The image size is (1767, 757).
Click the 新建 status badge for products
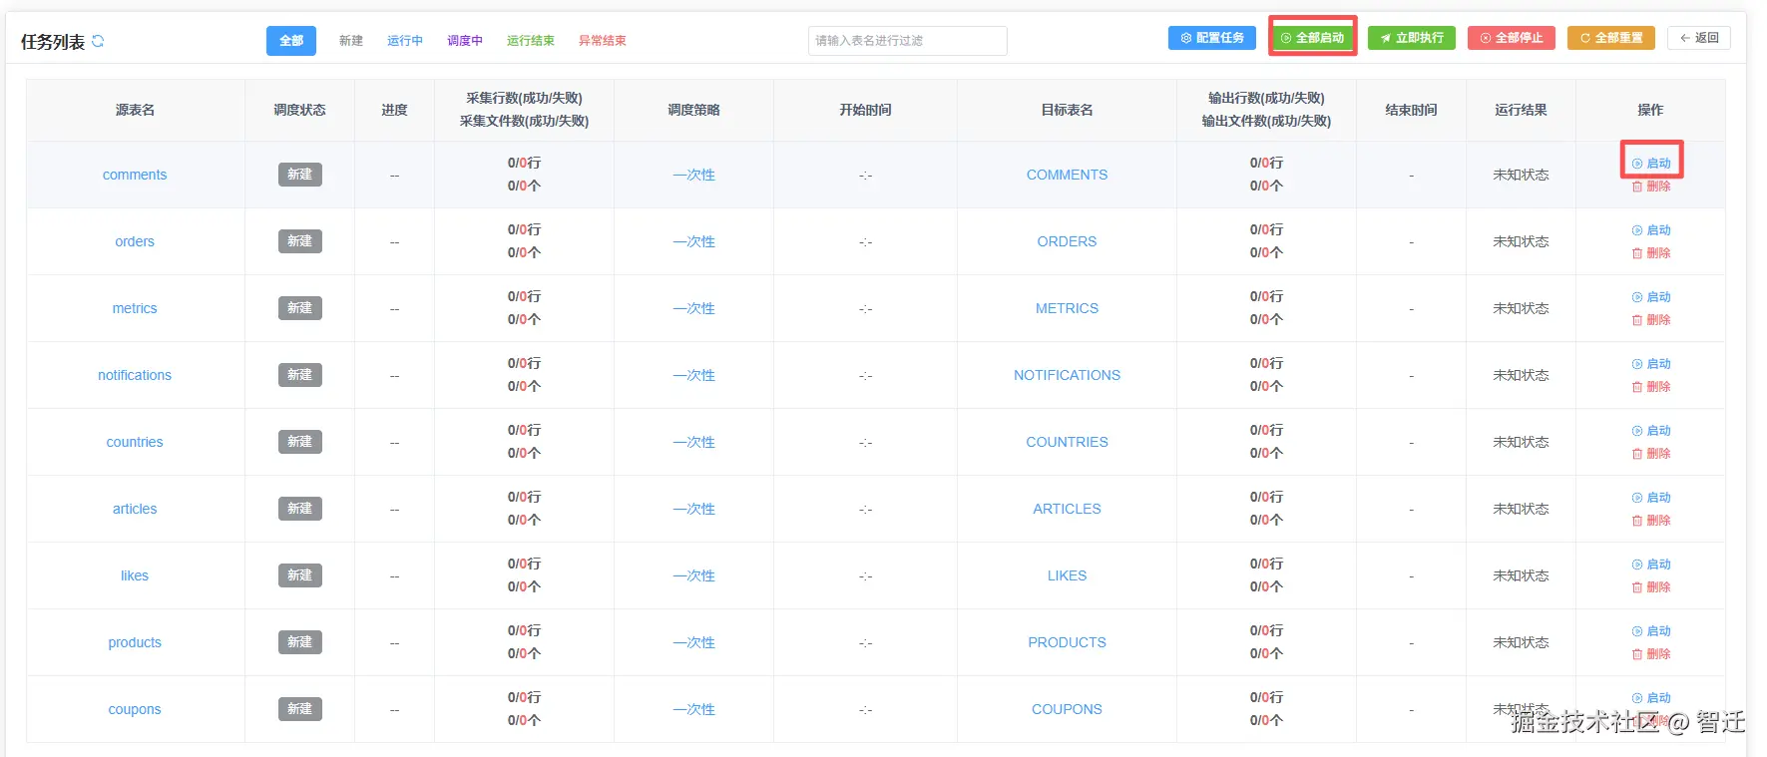299,642
